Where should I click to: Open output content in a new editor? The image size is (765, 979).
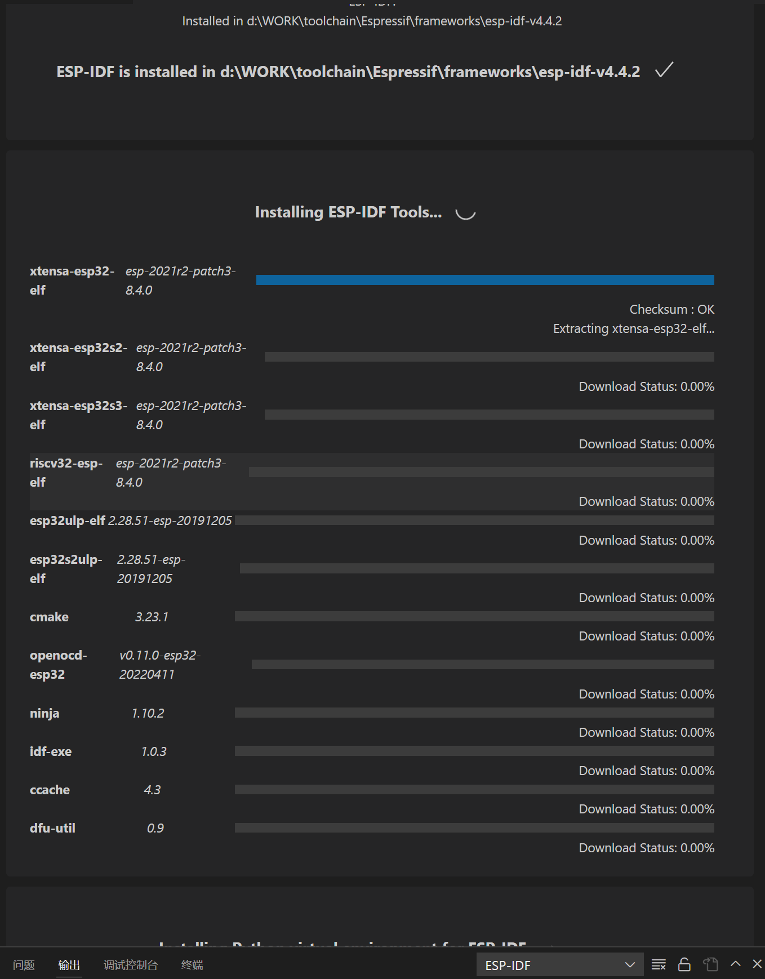coord(710,964)
